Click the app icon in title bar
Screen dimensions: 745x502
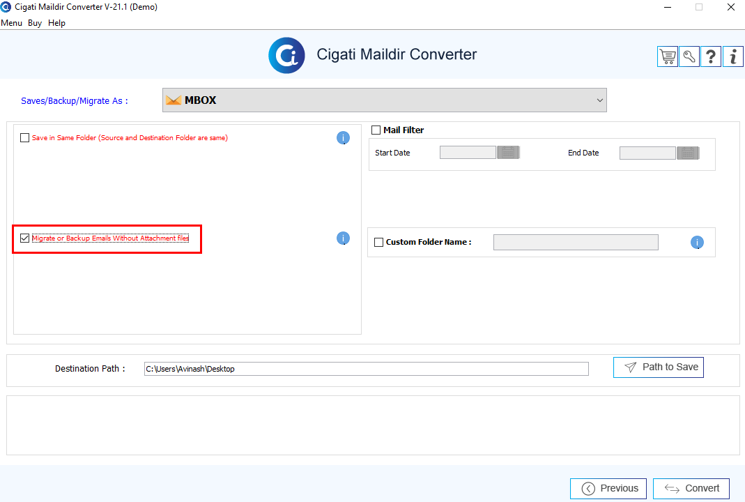[x=6, y=7]
